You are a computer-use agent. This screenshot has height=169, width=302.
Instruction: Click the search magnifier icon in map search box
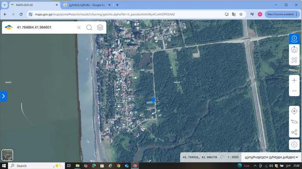point(89,27)
